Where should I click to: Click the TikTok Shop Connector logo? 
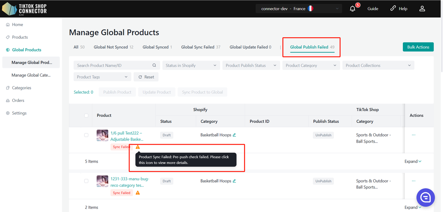click(24, 9)
